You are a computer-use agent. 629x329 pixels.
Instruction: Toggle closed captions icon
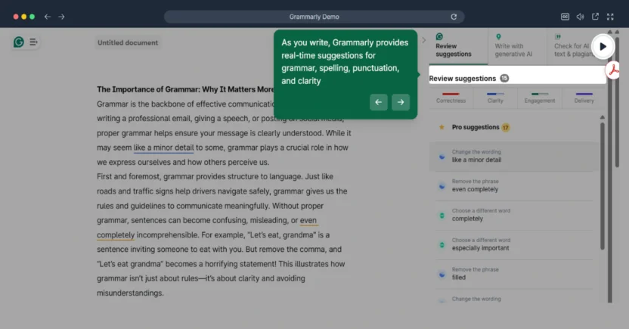pos(565,17)
